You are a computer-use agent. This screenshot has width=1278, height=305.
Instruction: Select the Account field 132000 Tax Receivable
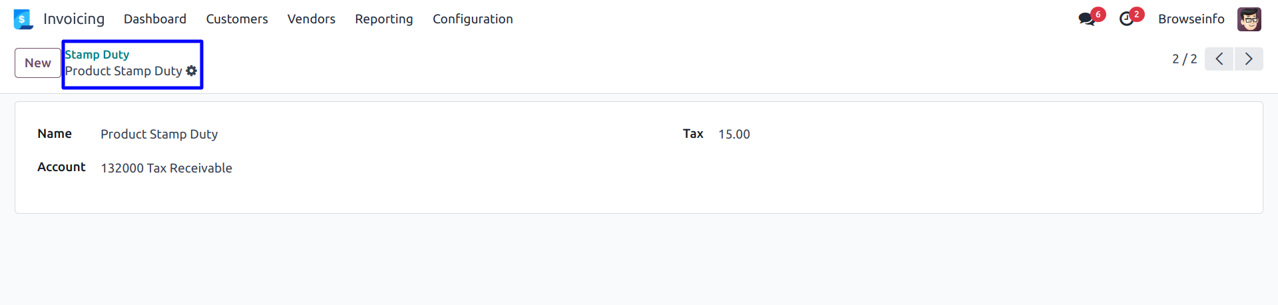click(x=166, y=168)
